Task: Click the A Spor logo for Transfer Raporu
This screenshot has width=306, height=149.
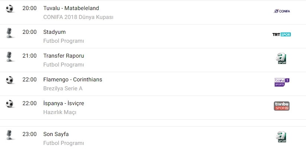Action: click(281, 59)
